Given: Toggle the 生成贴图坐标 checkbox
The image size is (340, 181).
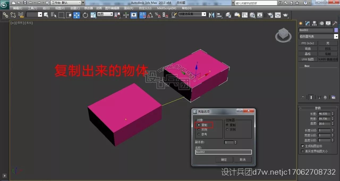Looking at the screenshot, I should [303, 146].
